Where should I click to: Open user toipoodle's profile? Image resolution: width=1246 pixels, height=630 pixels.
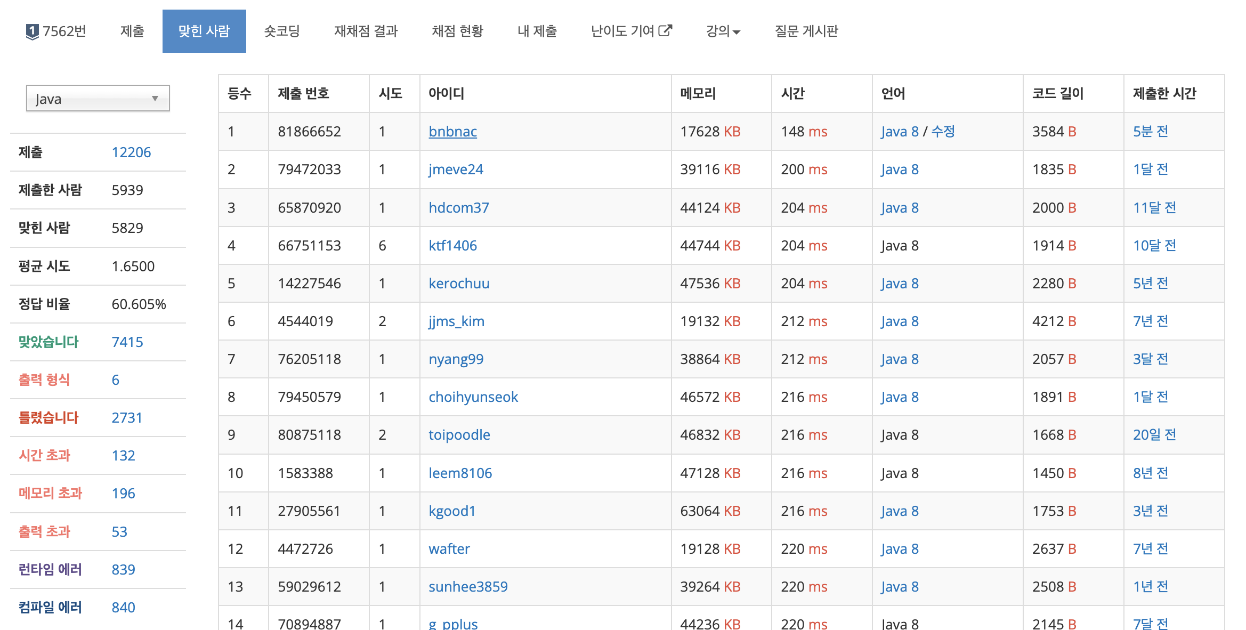(459, 435)
